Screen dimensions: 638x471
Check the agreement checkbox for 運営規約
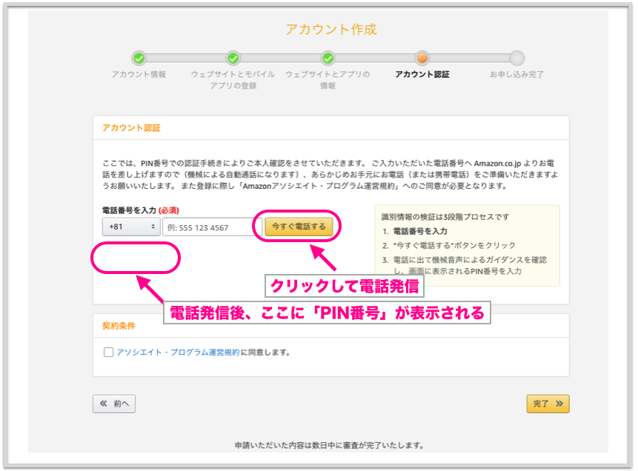point(108,353)
